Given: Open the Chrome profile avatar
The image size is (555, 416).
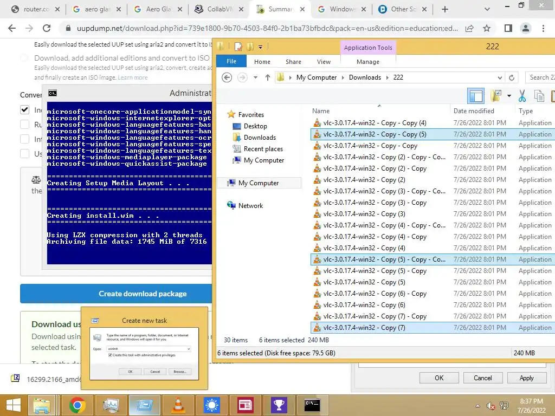Looking at the screenshot, I should pyautogui.click(x=526, y=28).
